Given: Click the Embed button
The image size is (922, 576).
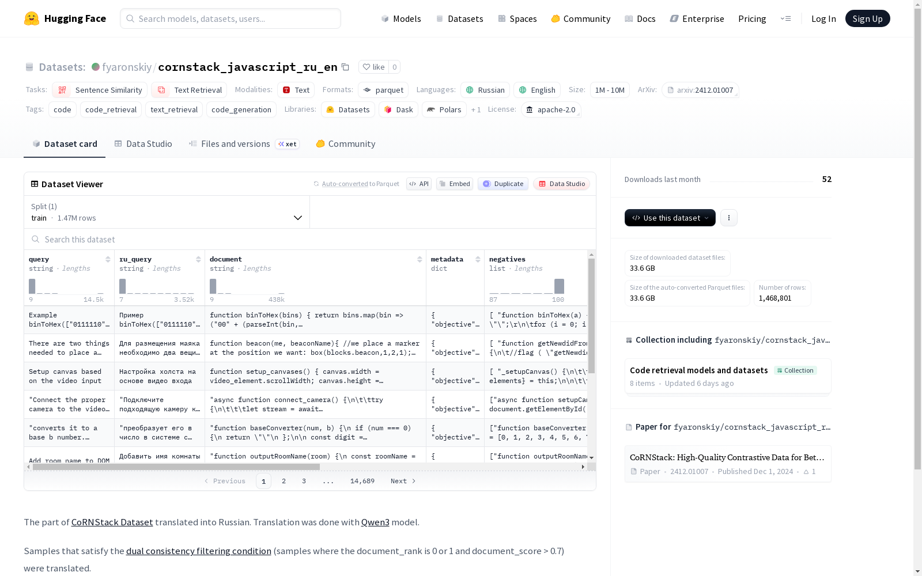Looking at the screenshot, I should pyautogui.click(x=455, y=184).
